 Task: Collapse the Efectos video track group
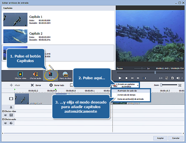click(x=3, y=111)
